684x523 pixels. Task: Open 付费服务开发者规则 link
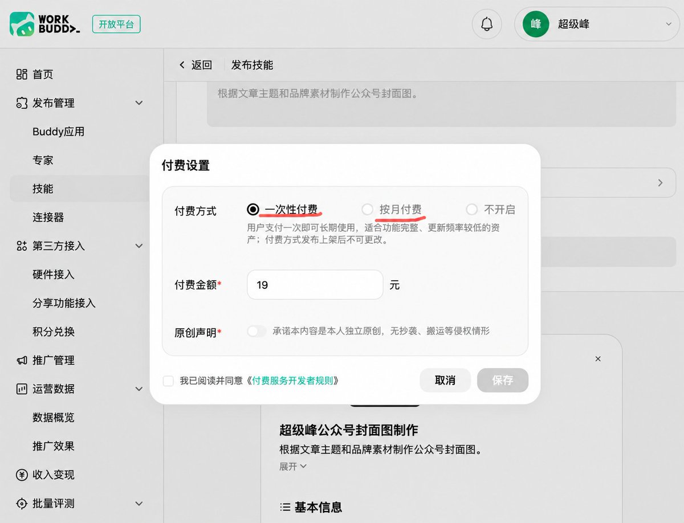[x=292, y=381]
